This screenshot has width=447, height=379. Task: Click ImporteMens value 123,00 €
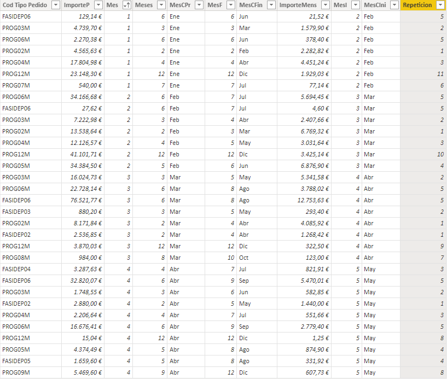pyautogui.click(x=304, y=258)
